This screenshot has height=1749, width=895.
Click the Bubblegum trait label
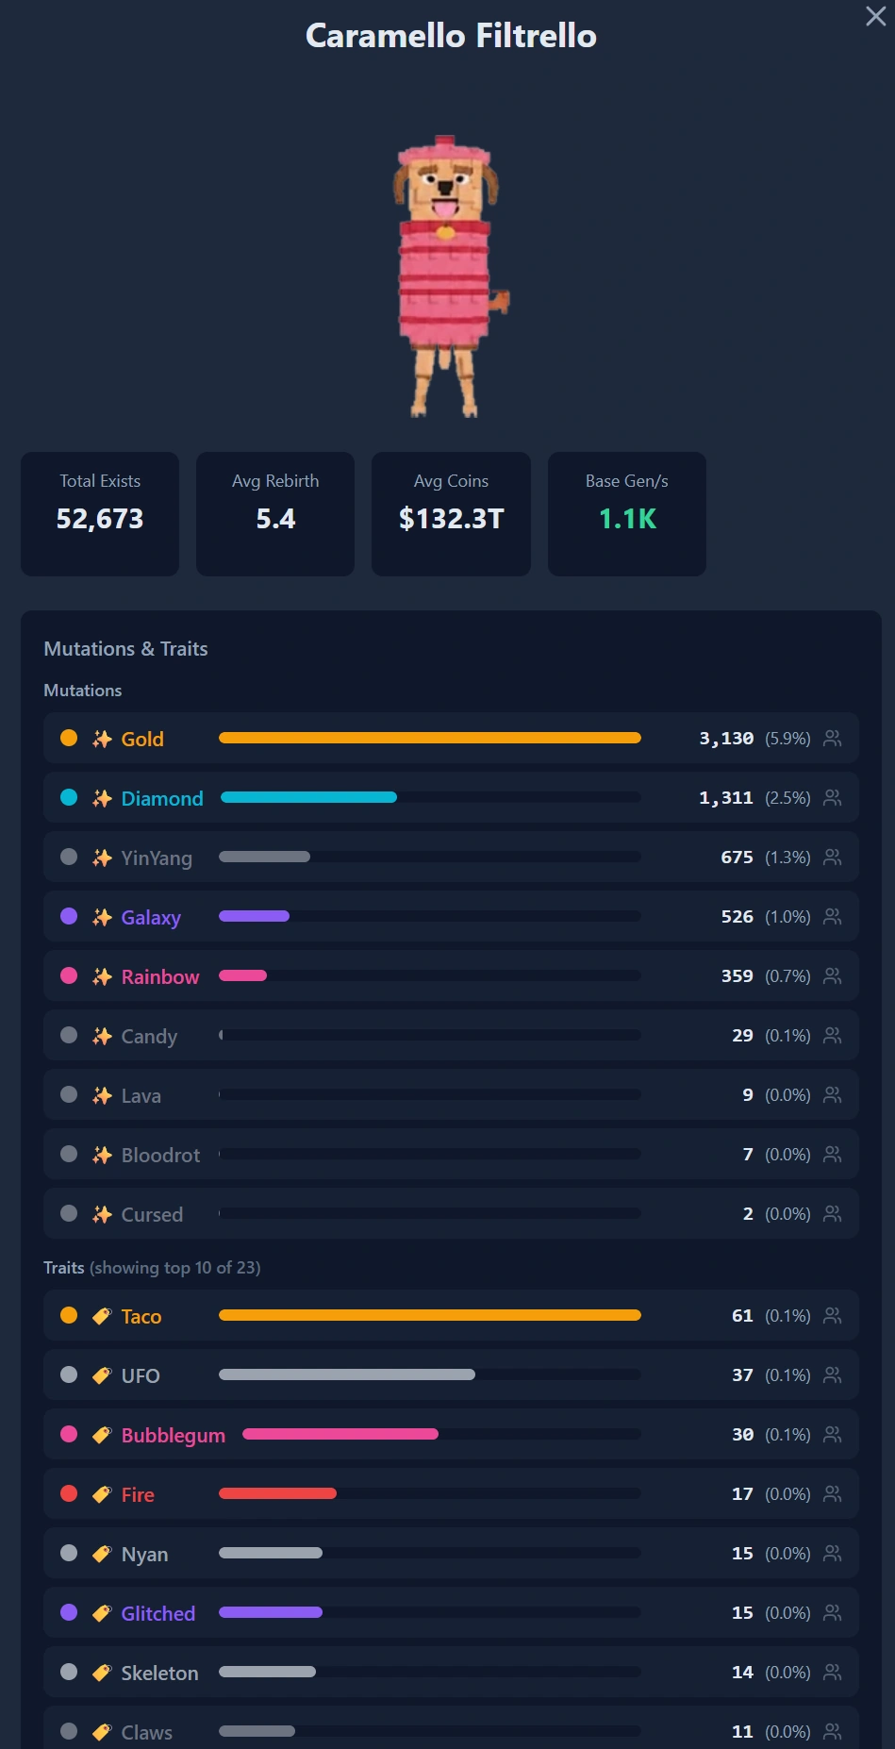[x=174, y=1435]
